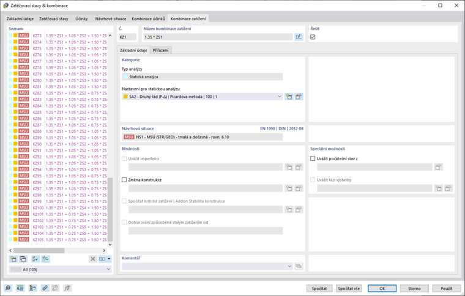Screen dimensions: 465x296
Task: Create new static analysis settings icon
Action: click(x=289, y=97)
